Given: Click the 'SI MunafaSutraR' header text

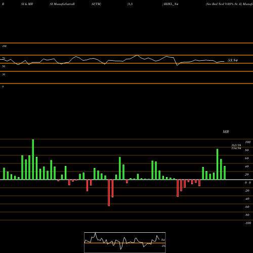Looking at the screenshot, I should click(x=62, y=4).
